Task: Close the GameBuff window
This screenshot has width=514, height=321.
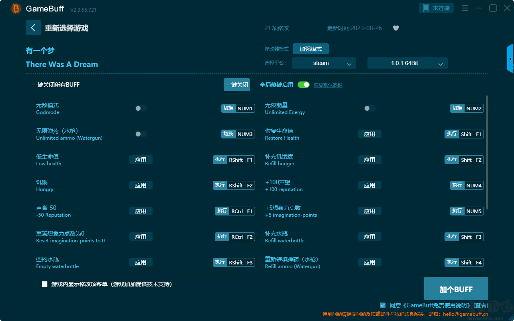Action: [507, 8]
